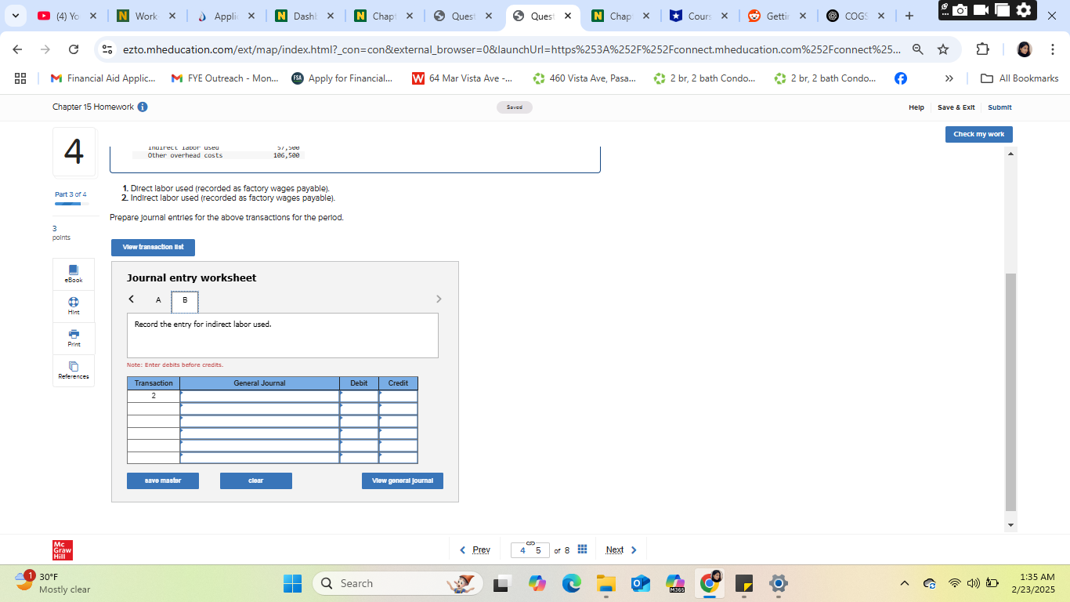The image size is (1070, 602).
Task: Open the Apps grid in bookmarks bar
Action: click(x=20, y=78)
